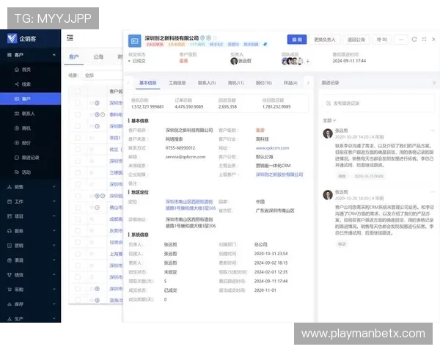Screen dimensions: 440x352
Task: Toggle the sidebar collapse menu icon
Action: pyautogui.click(x=70, y=37)
